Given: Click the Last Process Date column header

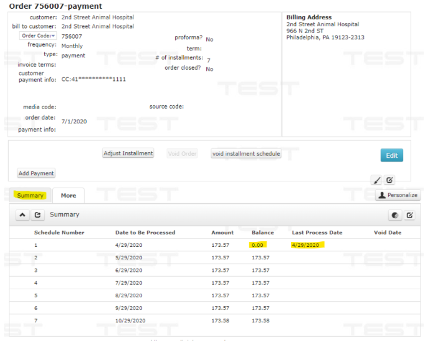Looking at the screenshot, I should pos(317,233).
